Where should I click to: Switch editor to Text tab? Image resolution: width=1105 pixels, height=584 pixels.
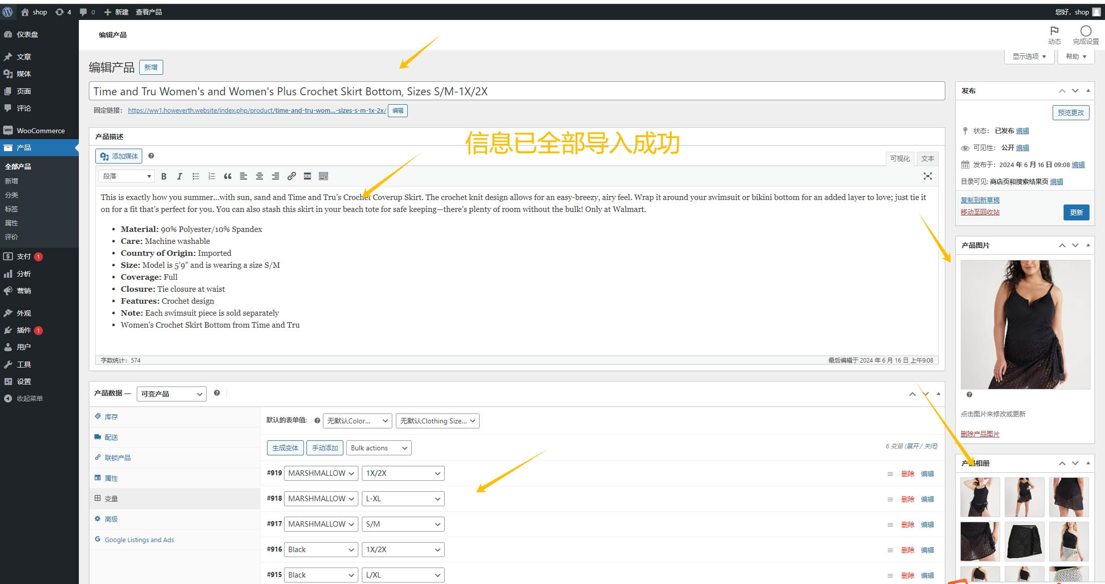(927, 159)
